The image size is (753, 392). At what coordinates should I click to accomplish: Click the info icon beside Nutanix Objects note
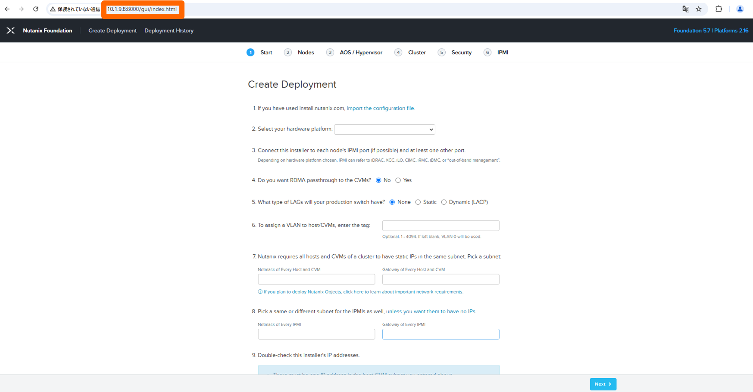tap(260, 292)
